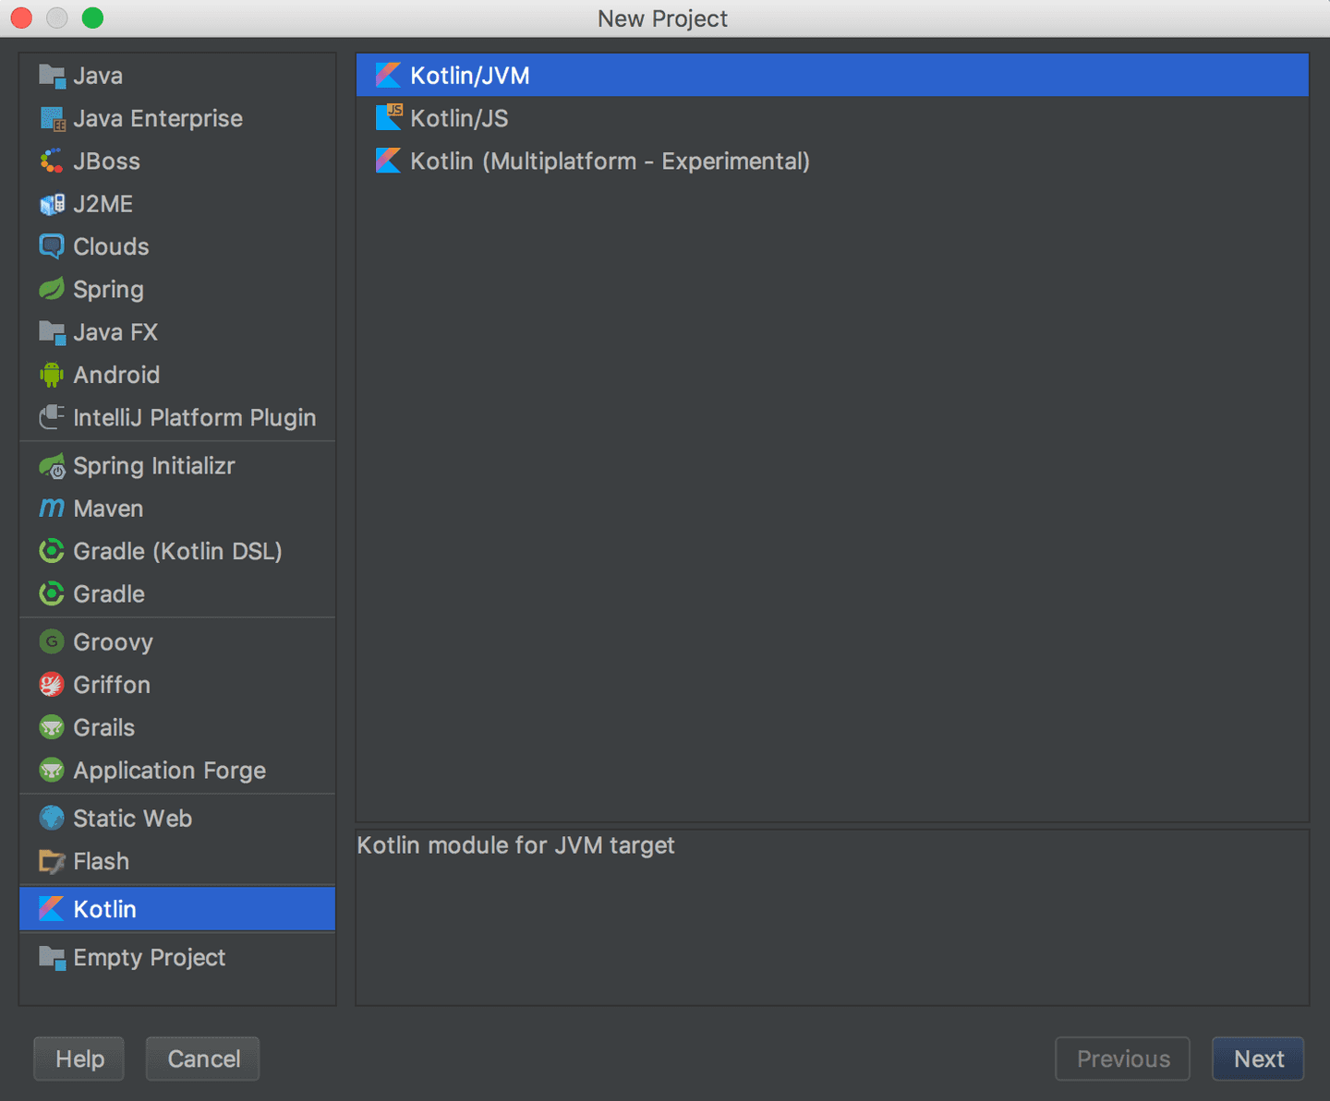Click the Griffon red icon

click(x=52, y=685)
